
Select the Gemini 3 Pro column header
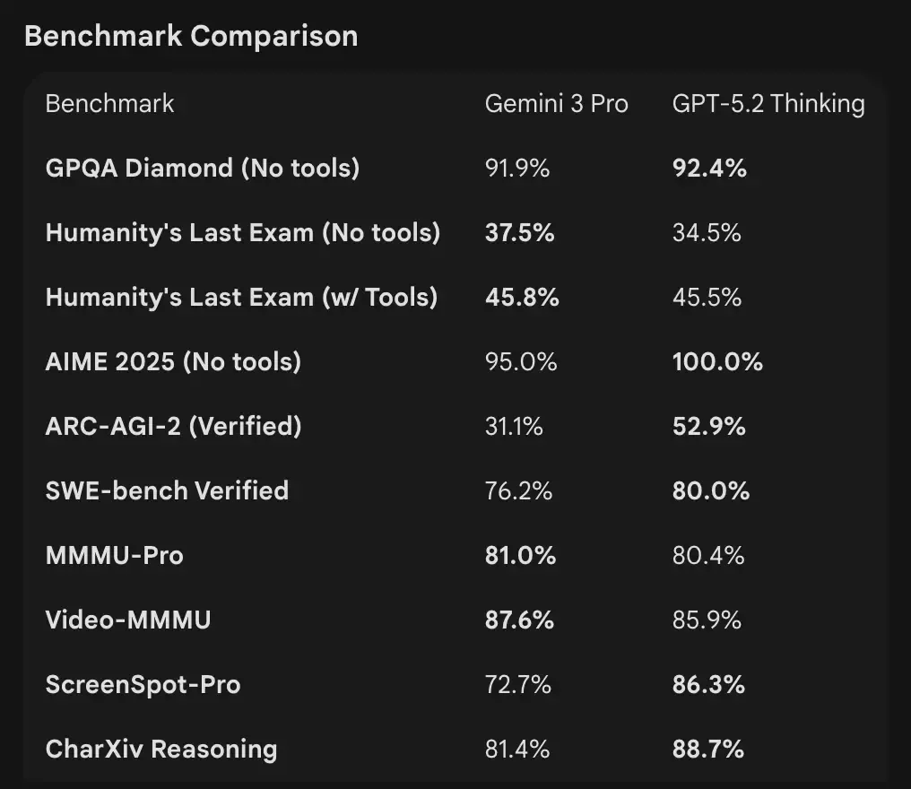[x=556, y=104]
